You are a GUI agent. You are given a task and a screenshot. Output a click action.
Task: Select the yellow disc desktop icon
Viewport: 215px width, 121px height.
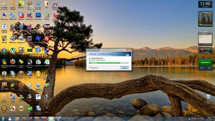pos(38,73)
